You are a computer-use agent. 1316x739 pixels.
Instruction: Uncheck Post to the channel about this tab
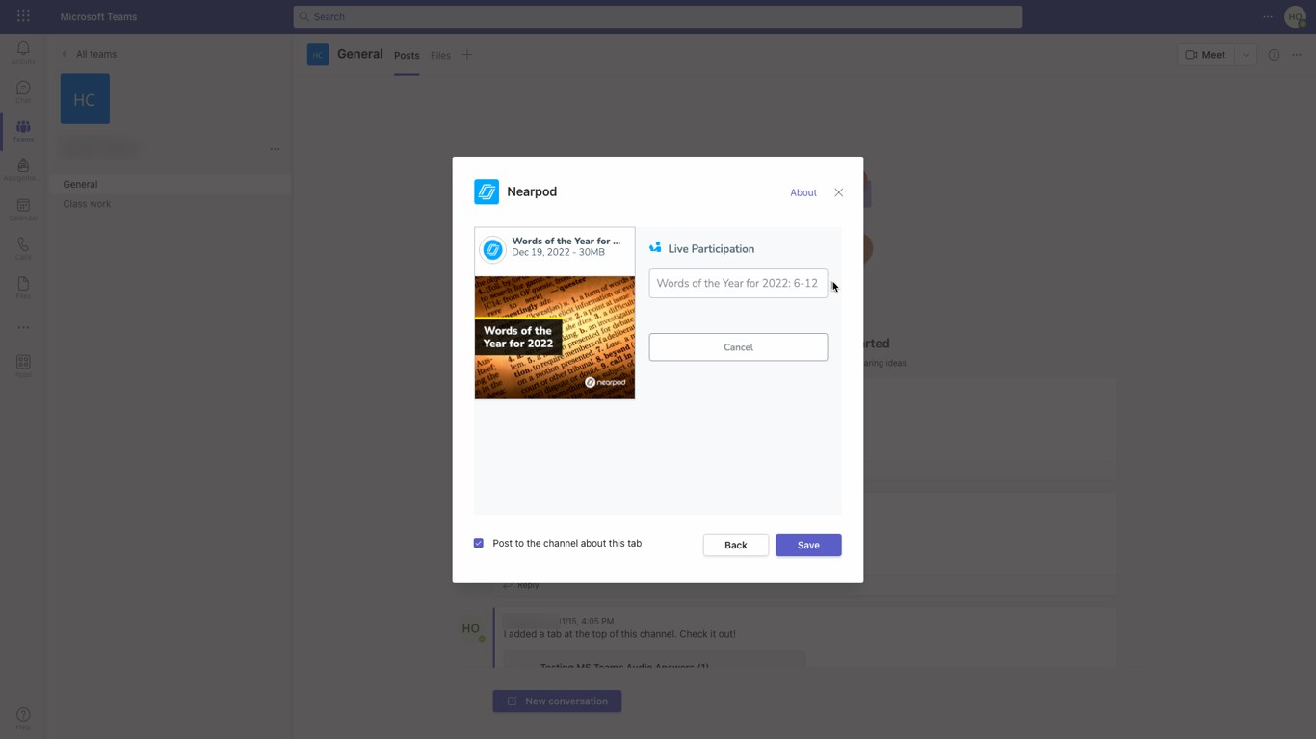coord(479,543)
